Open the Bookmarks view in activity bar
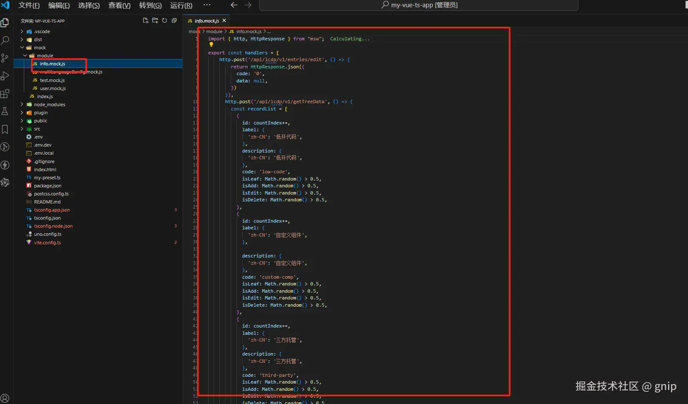Image resolution: width=688 pixels, height=404 pixels. pos(5,129)
